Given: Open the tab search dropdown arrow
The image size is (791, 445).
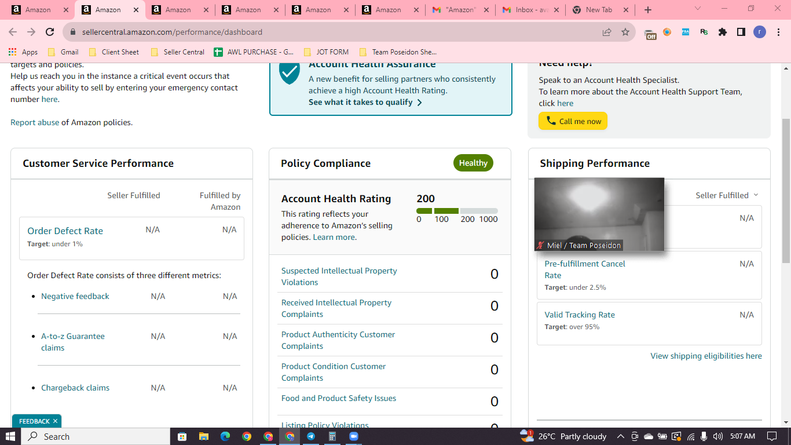Looking at the screenshot, I should [x=698, y=9].
